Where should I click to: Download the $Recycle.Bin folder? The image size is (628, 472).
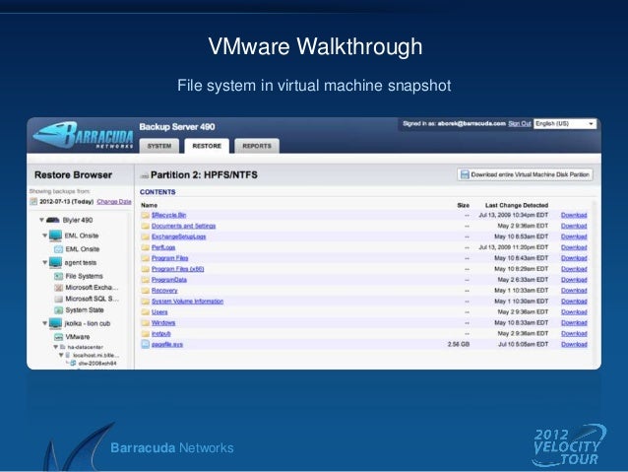[x=574, y=216]
